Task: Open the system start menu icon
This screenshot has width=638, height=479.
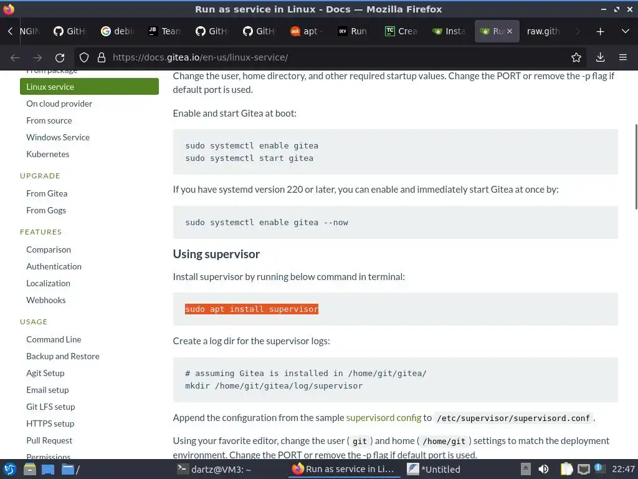Action: coord(9,469)
